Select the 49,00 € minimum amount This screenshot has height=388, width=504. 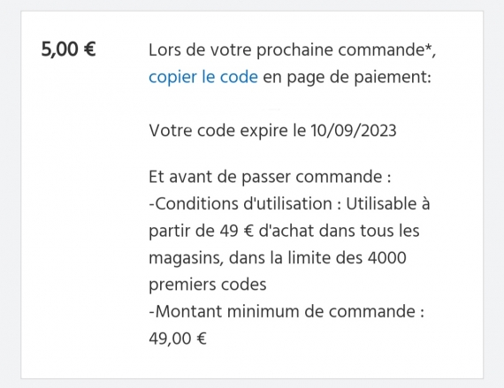click(178, 339)
